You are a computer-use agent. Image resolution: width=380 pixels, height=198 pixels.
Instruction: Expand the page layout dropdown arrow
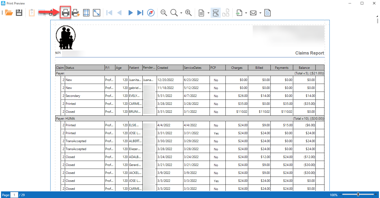point(209,13)
